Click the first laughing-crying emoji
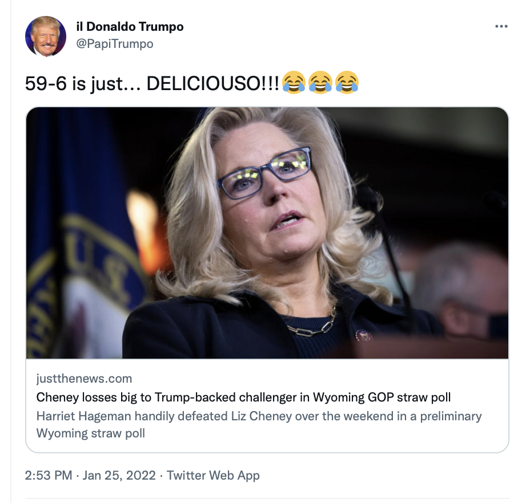Screen dimensions: 522x503 pos(294,83)
